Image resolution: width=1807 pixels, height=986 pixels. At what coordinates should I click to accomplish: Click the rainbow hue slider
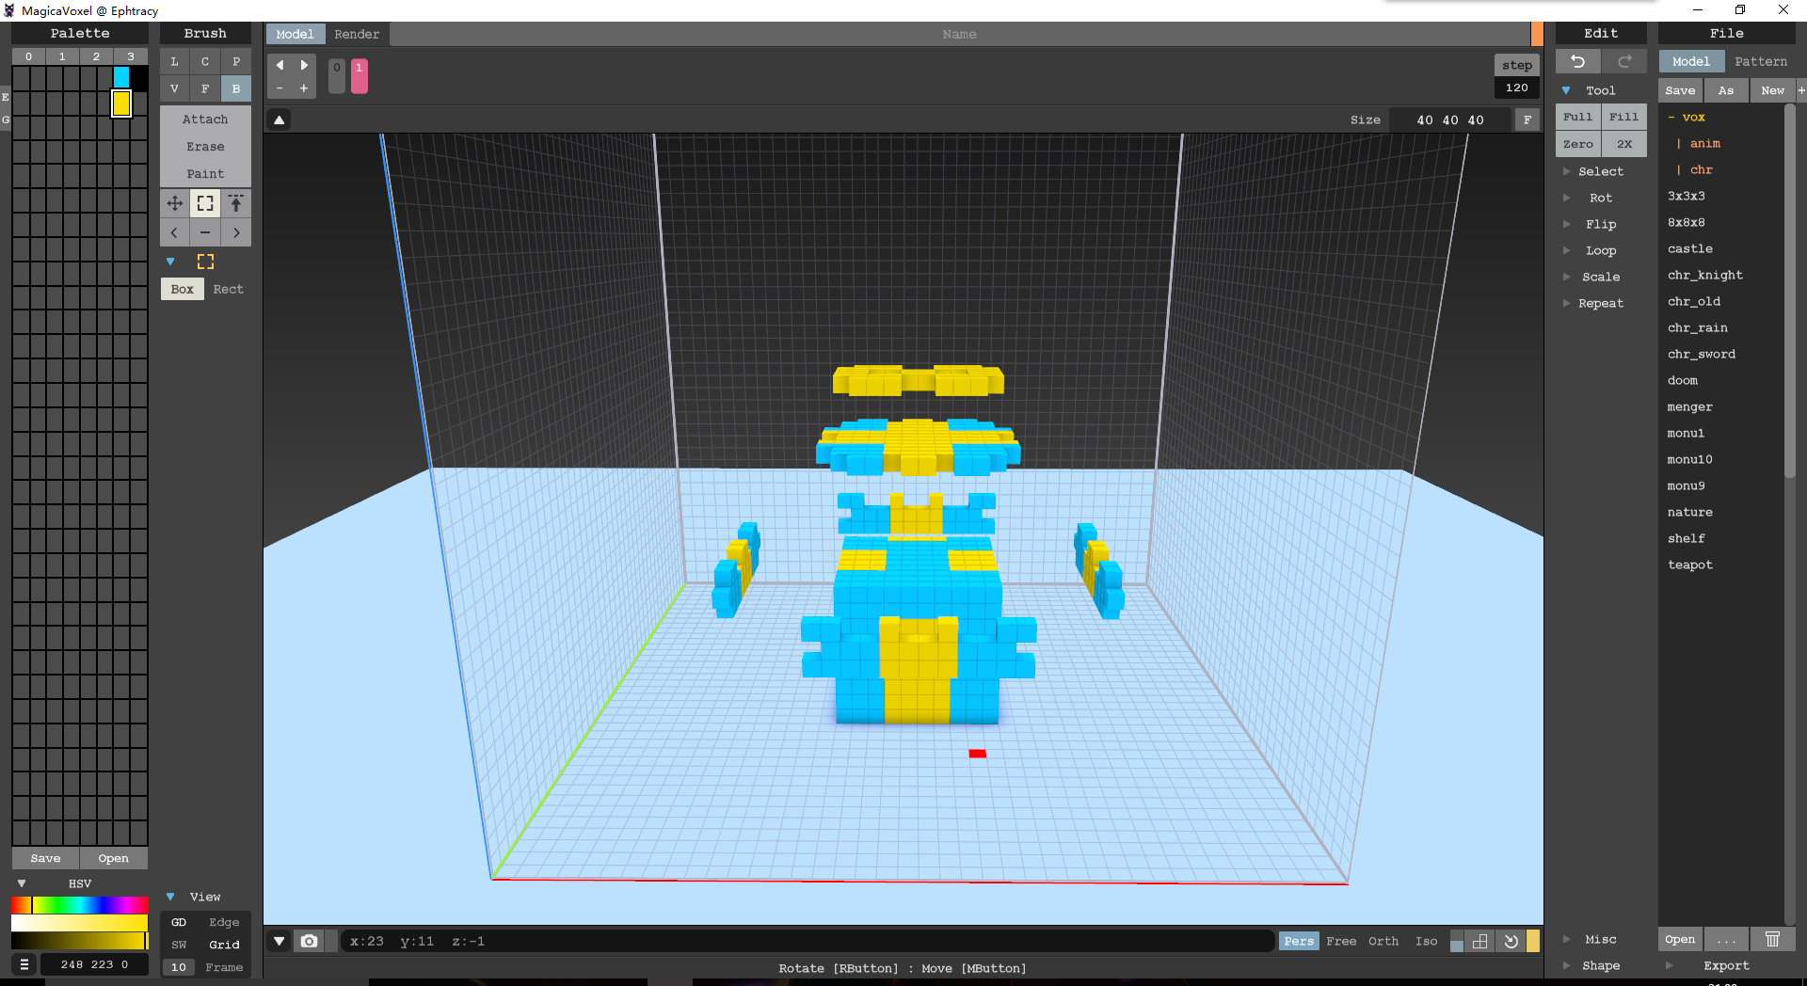click(x=80, y=905)
